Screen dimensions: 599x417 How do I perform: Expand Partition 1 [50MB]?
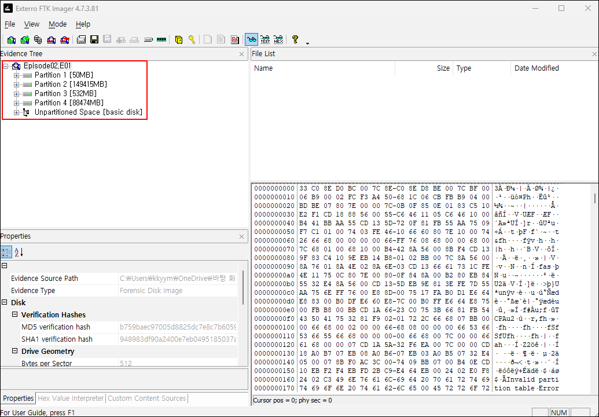coord(16,75)
